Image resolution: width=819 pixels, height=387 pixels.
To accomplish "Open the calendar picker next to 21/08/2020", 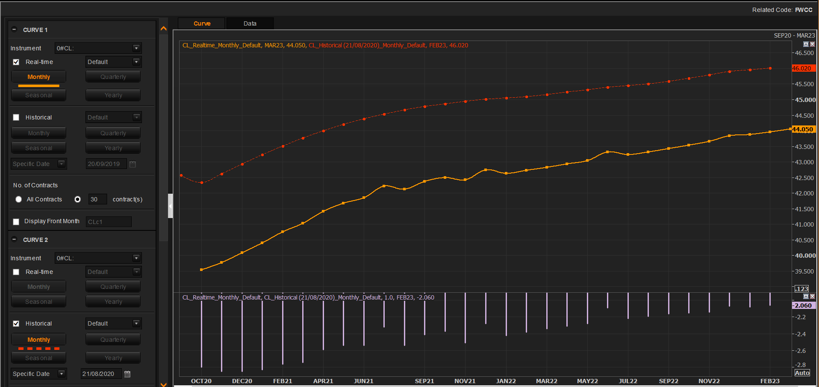I will coord(127,374).
